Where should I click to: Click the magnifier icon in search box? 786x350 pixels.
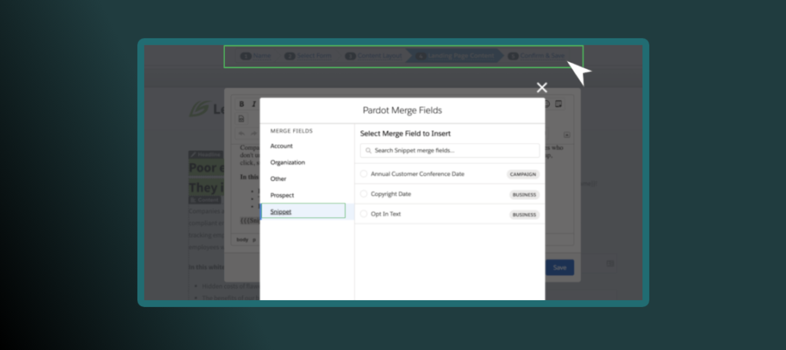coord(369,151)
